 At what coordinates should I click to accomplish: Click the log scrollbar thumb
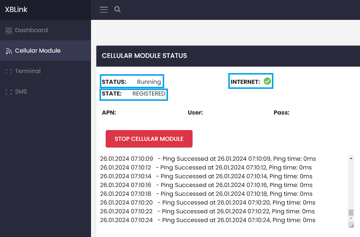pos(351,212)
